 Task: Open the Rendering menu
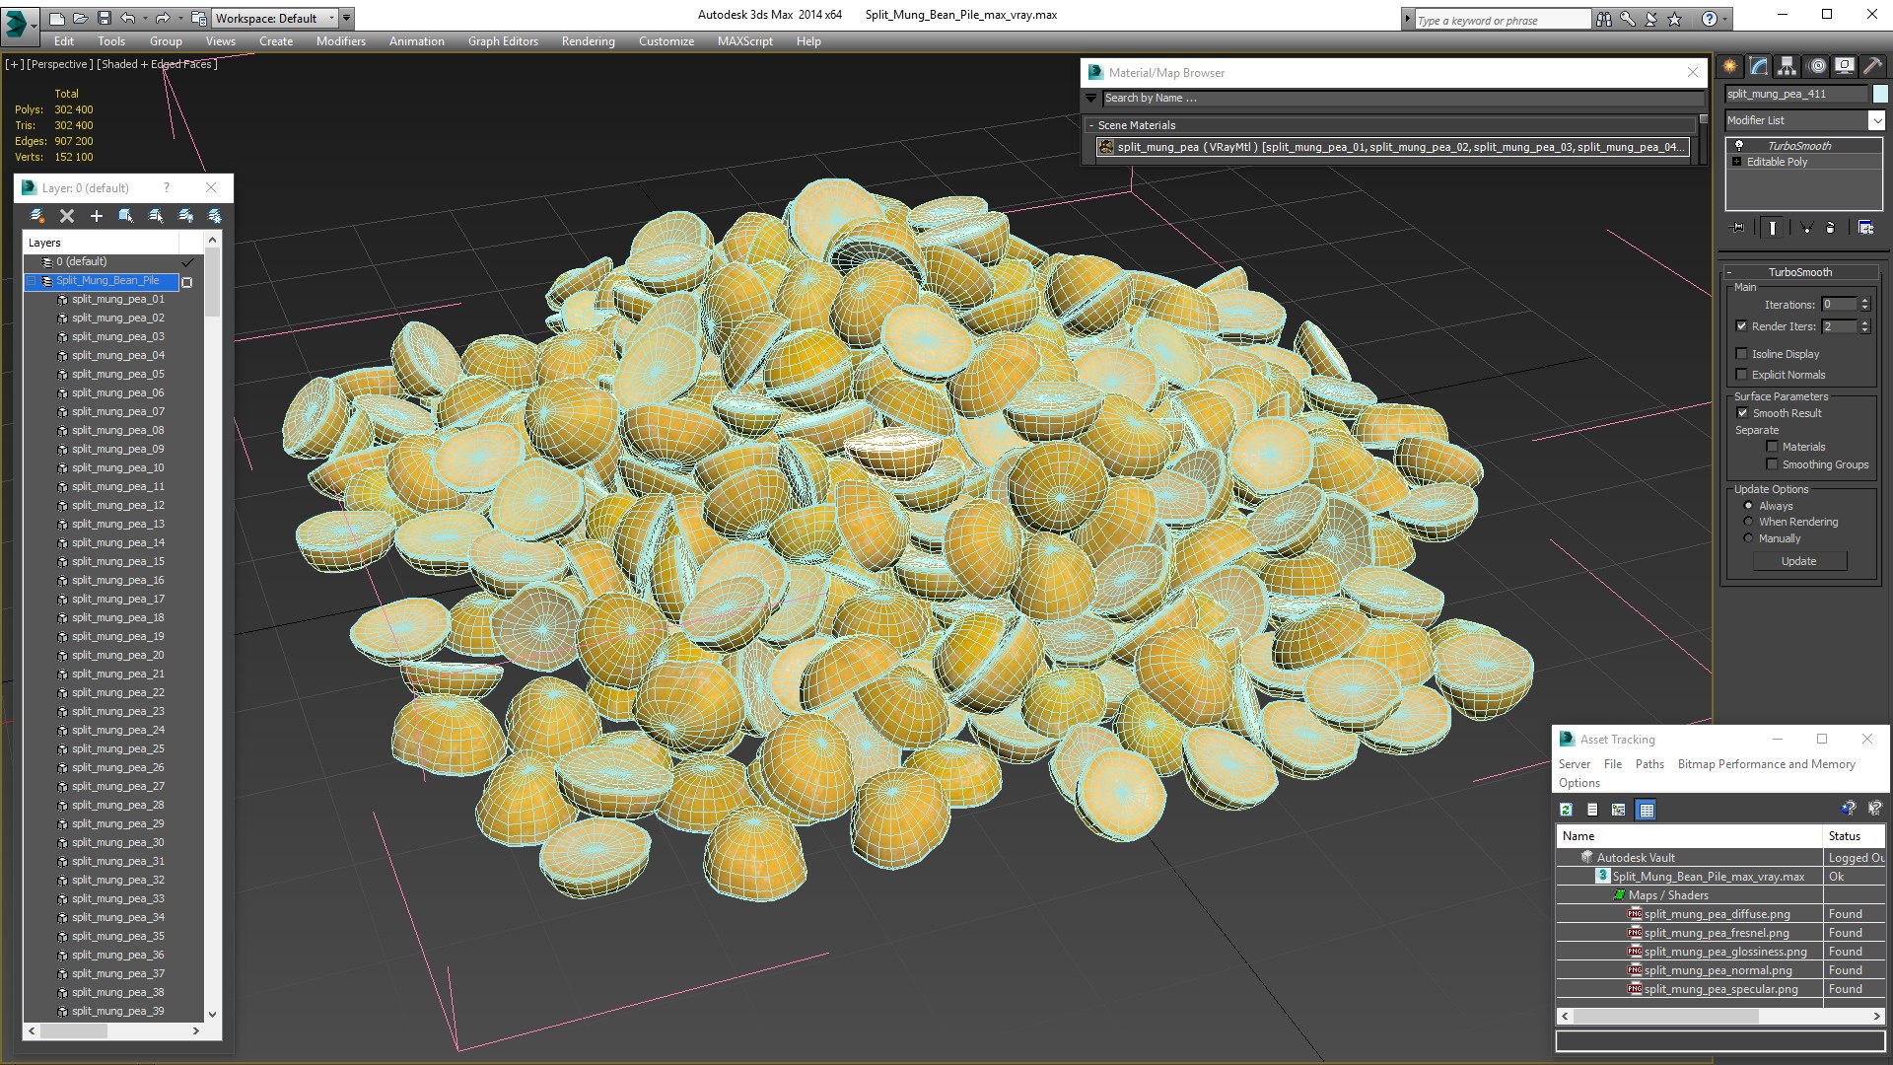pos(588,41)
